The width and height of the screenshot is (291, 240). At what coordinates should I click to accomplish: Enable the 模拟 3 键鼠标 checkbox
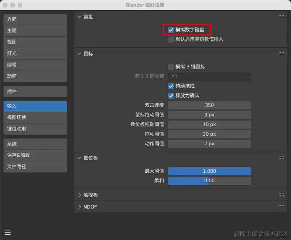coord(171,67)
